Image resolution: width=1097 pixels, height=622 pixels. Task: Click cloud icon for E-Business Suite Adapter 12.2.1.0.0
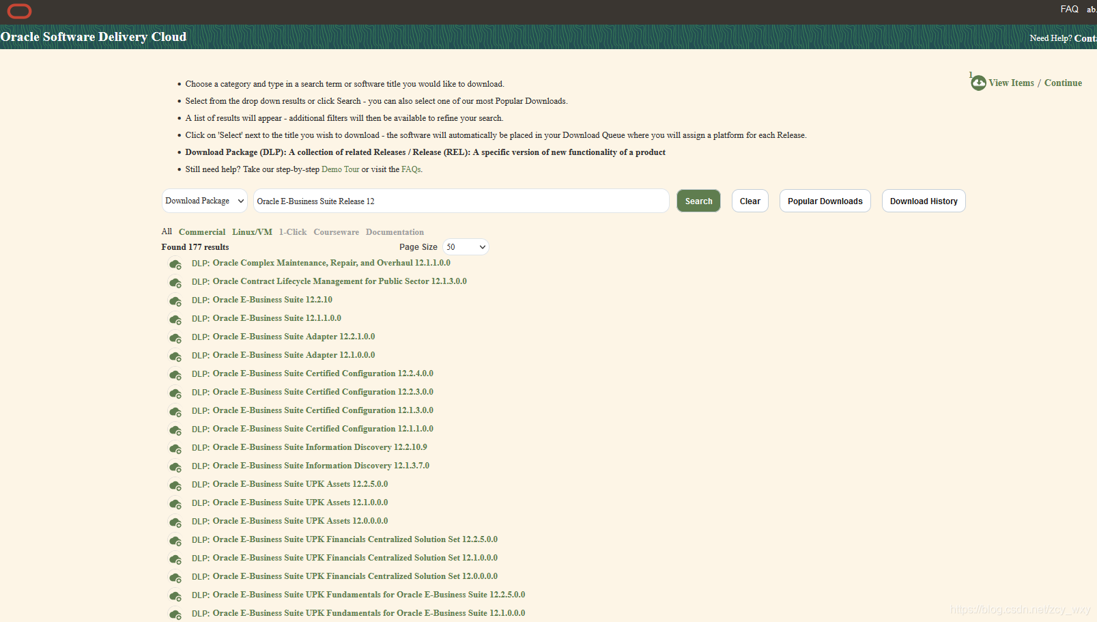[x=175, y=338]
